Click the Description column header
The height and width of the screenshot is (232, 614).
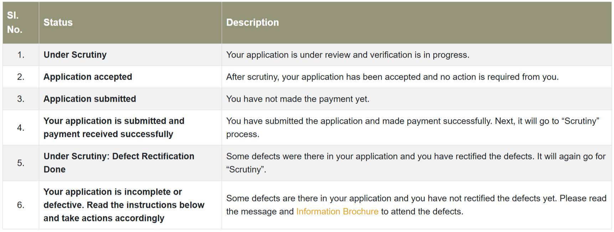tap(252, 22)
